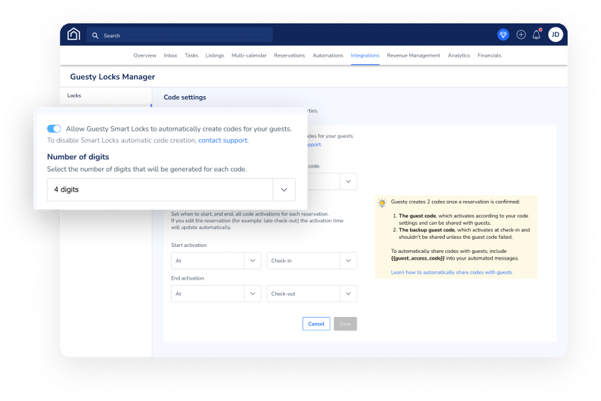Click the Code settings heading
The width and height of the screenshot is (601, 401).
[185, 97]
